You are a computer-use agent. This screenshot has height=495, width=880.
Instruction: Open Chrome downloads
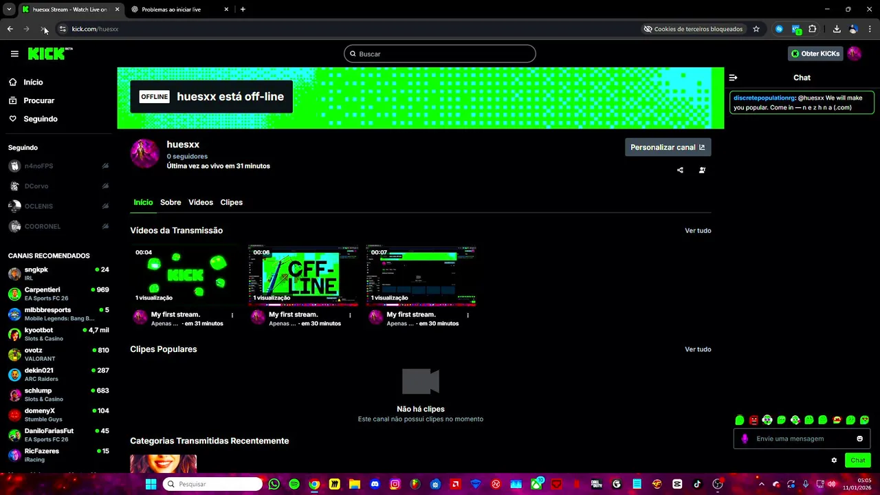(x=837, y=29)
